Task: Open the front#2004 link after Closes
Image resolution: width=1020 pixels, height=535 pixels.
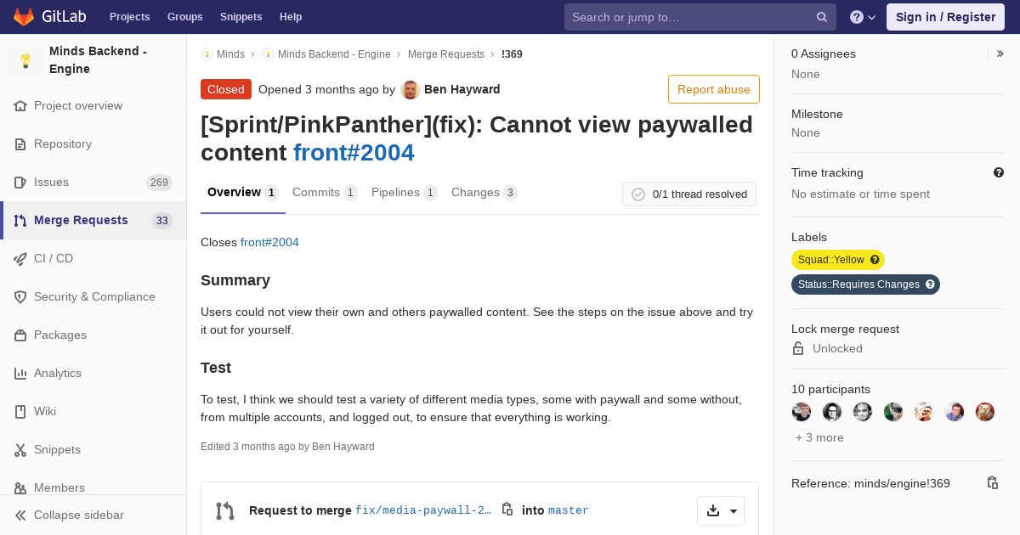Action: tap(269, 242)
